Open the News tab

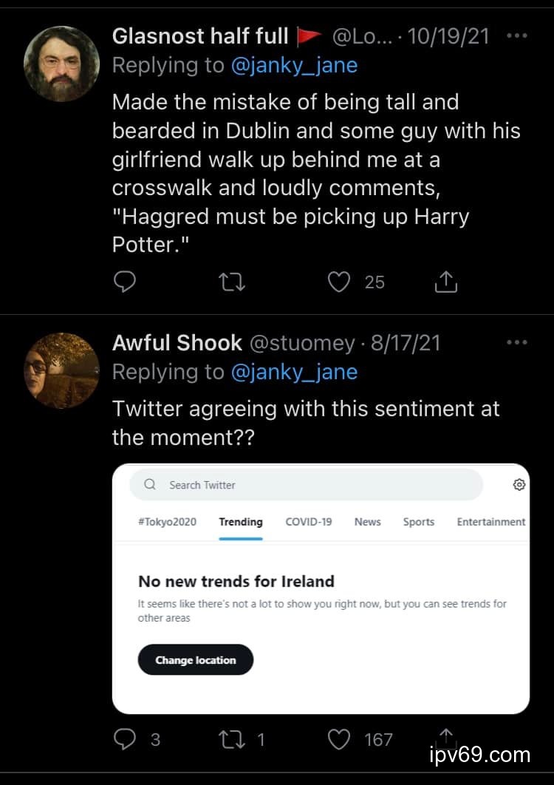pyautogui.click(x=367, y=522)
